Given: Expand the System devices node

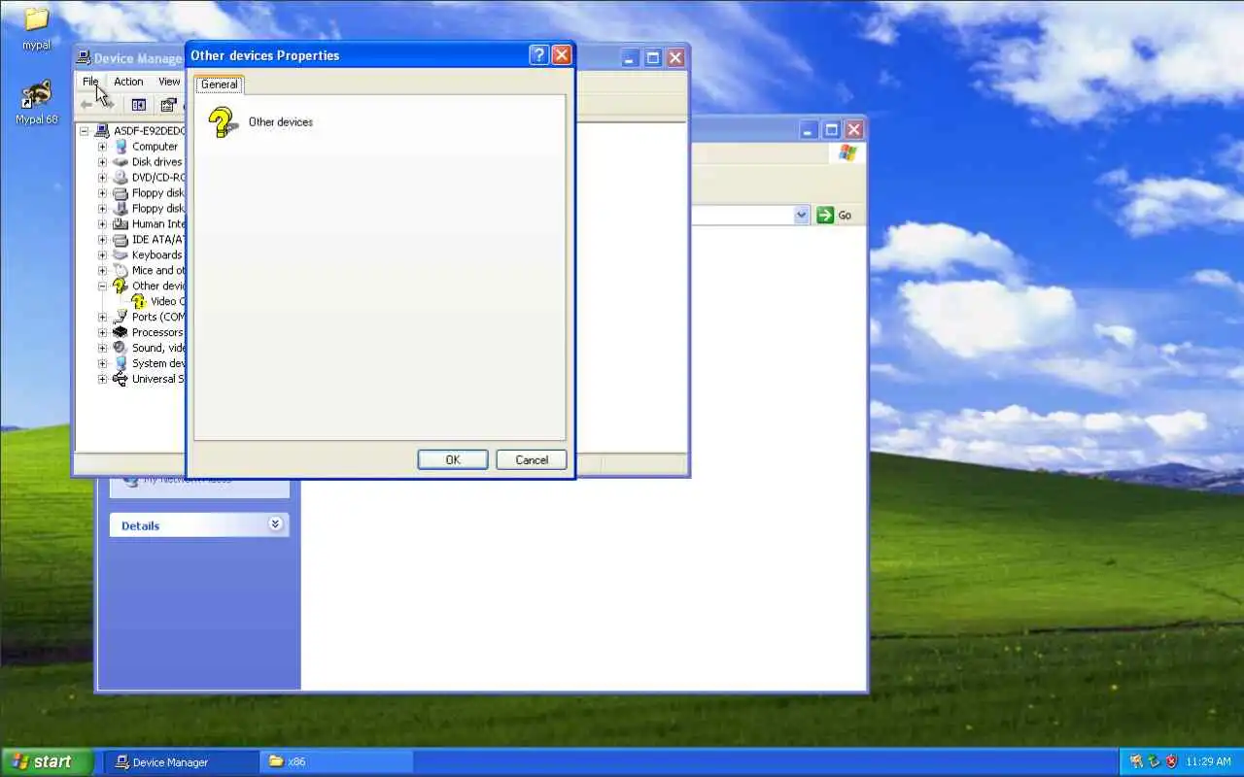Looking at the screenshot, I should click(x=102, y=364).
